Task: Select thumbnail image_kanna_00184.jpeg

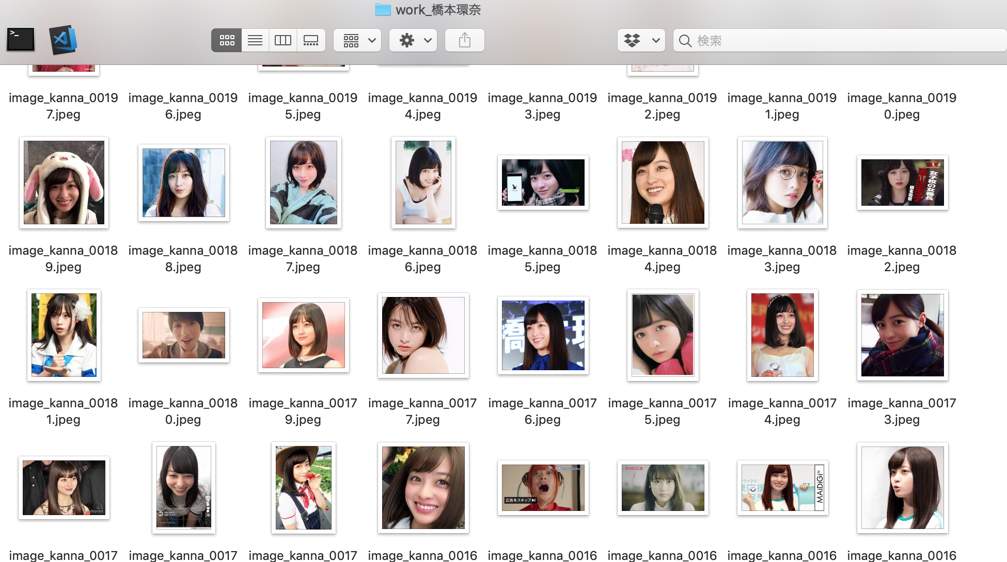Action: (663, 183)
